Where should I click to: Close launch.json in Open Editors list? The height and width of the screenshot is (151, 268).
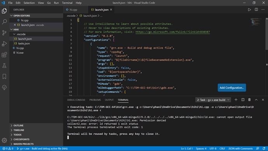[x=15, y=25]
